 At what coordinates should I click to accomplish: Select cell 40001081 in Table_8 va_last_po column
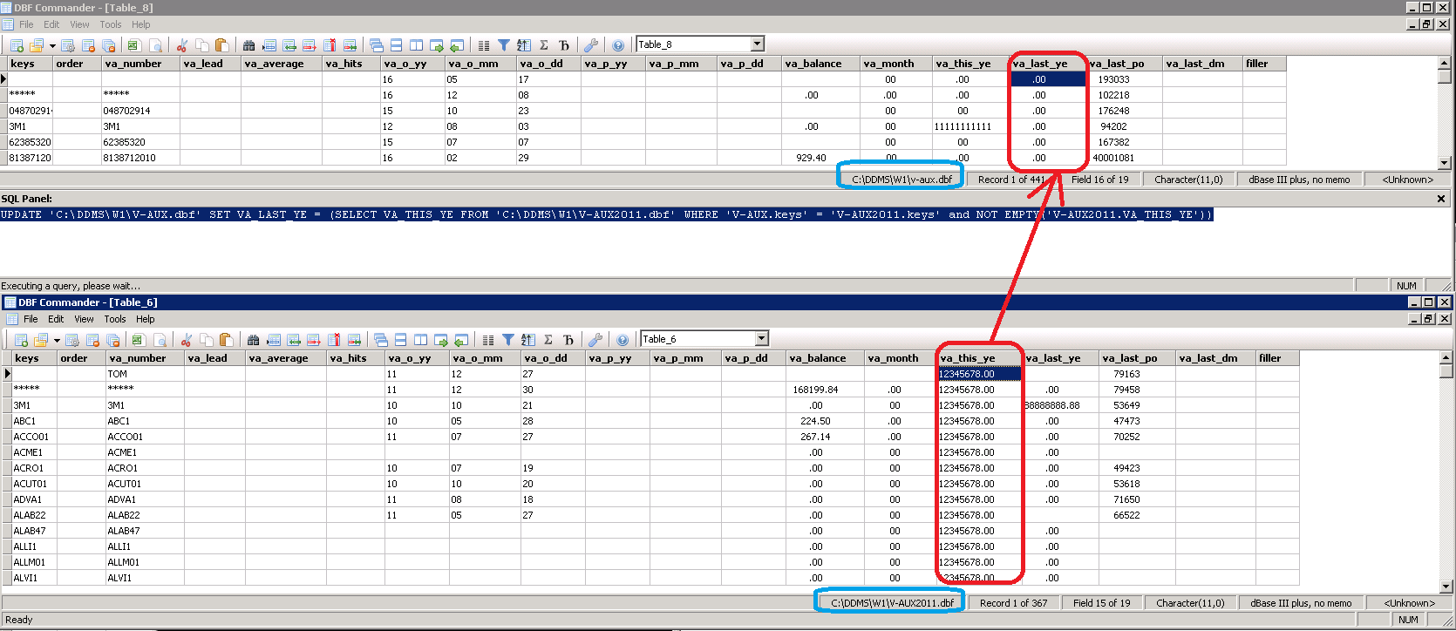click(x=1125, y=158)
